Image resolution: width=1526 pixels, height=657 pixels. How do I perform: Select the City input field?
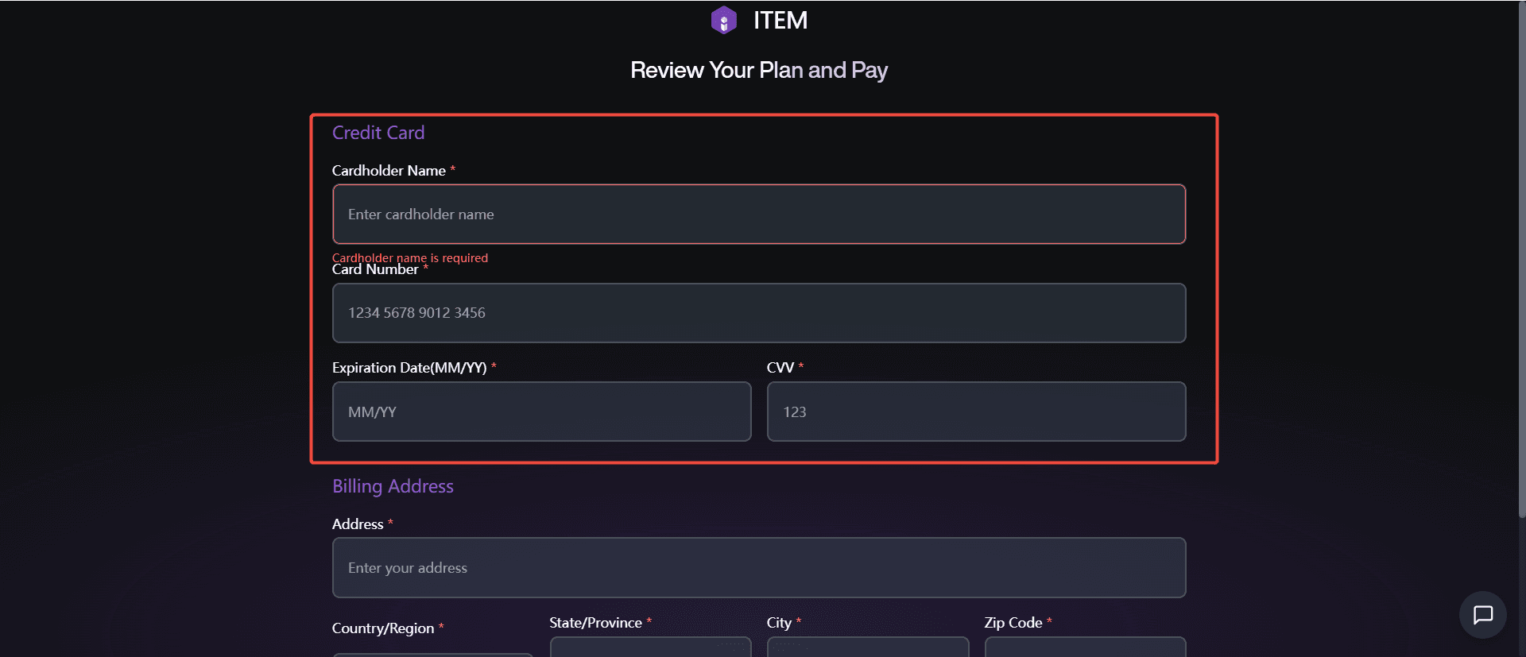point(867,647)
